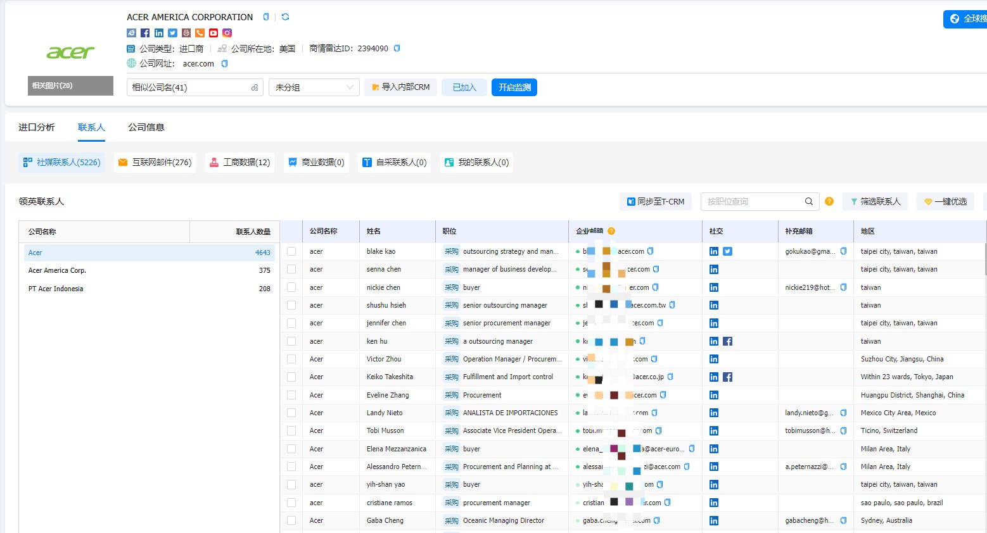Image resolution: width=987 pixels, height=533 pixels.
Task: Open the 相似公司名(41) selector
Action: [x=194, y=87]
